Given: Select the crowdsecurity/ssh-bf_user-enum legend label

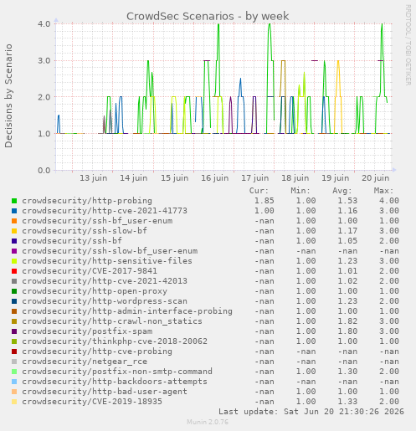Looking at the screenshot, I should [97, 221].
